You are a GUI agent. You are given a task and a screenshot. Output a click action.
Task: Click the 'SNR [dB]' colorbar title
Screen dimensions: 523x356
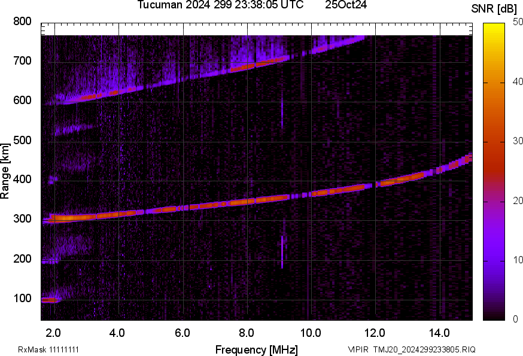[494, 8]
